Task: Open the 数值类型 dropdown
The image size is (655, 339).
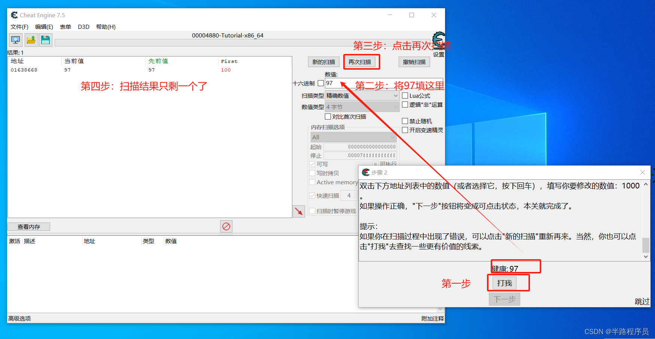Action: tap(362, 107)
